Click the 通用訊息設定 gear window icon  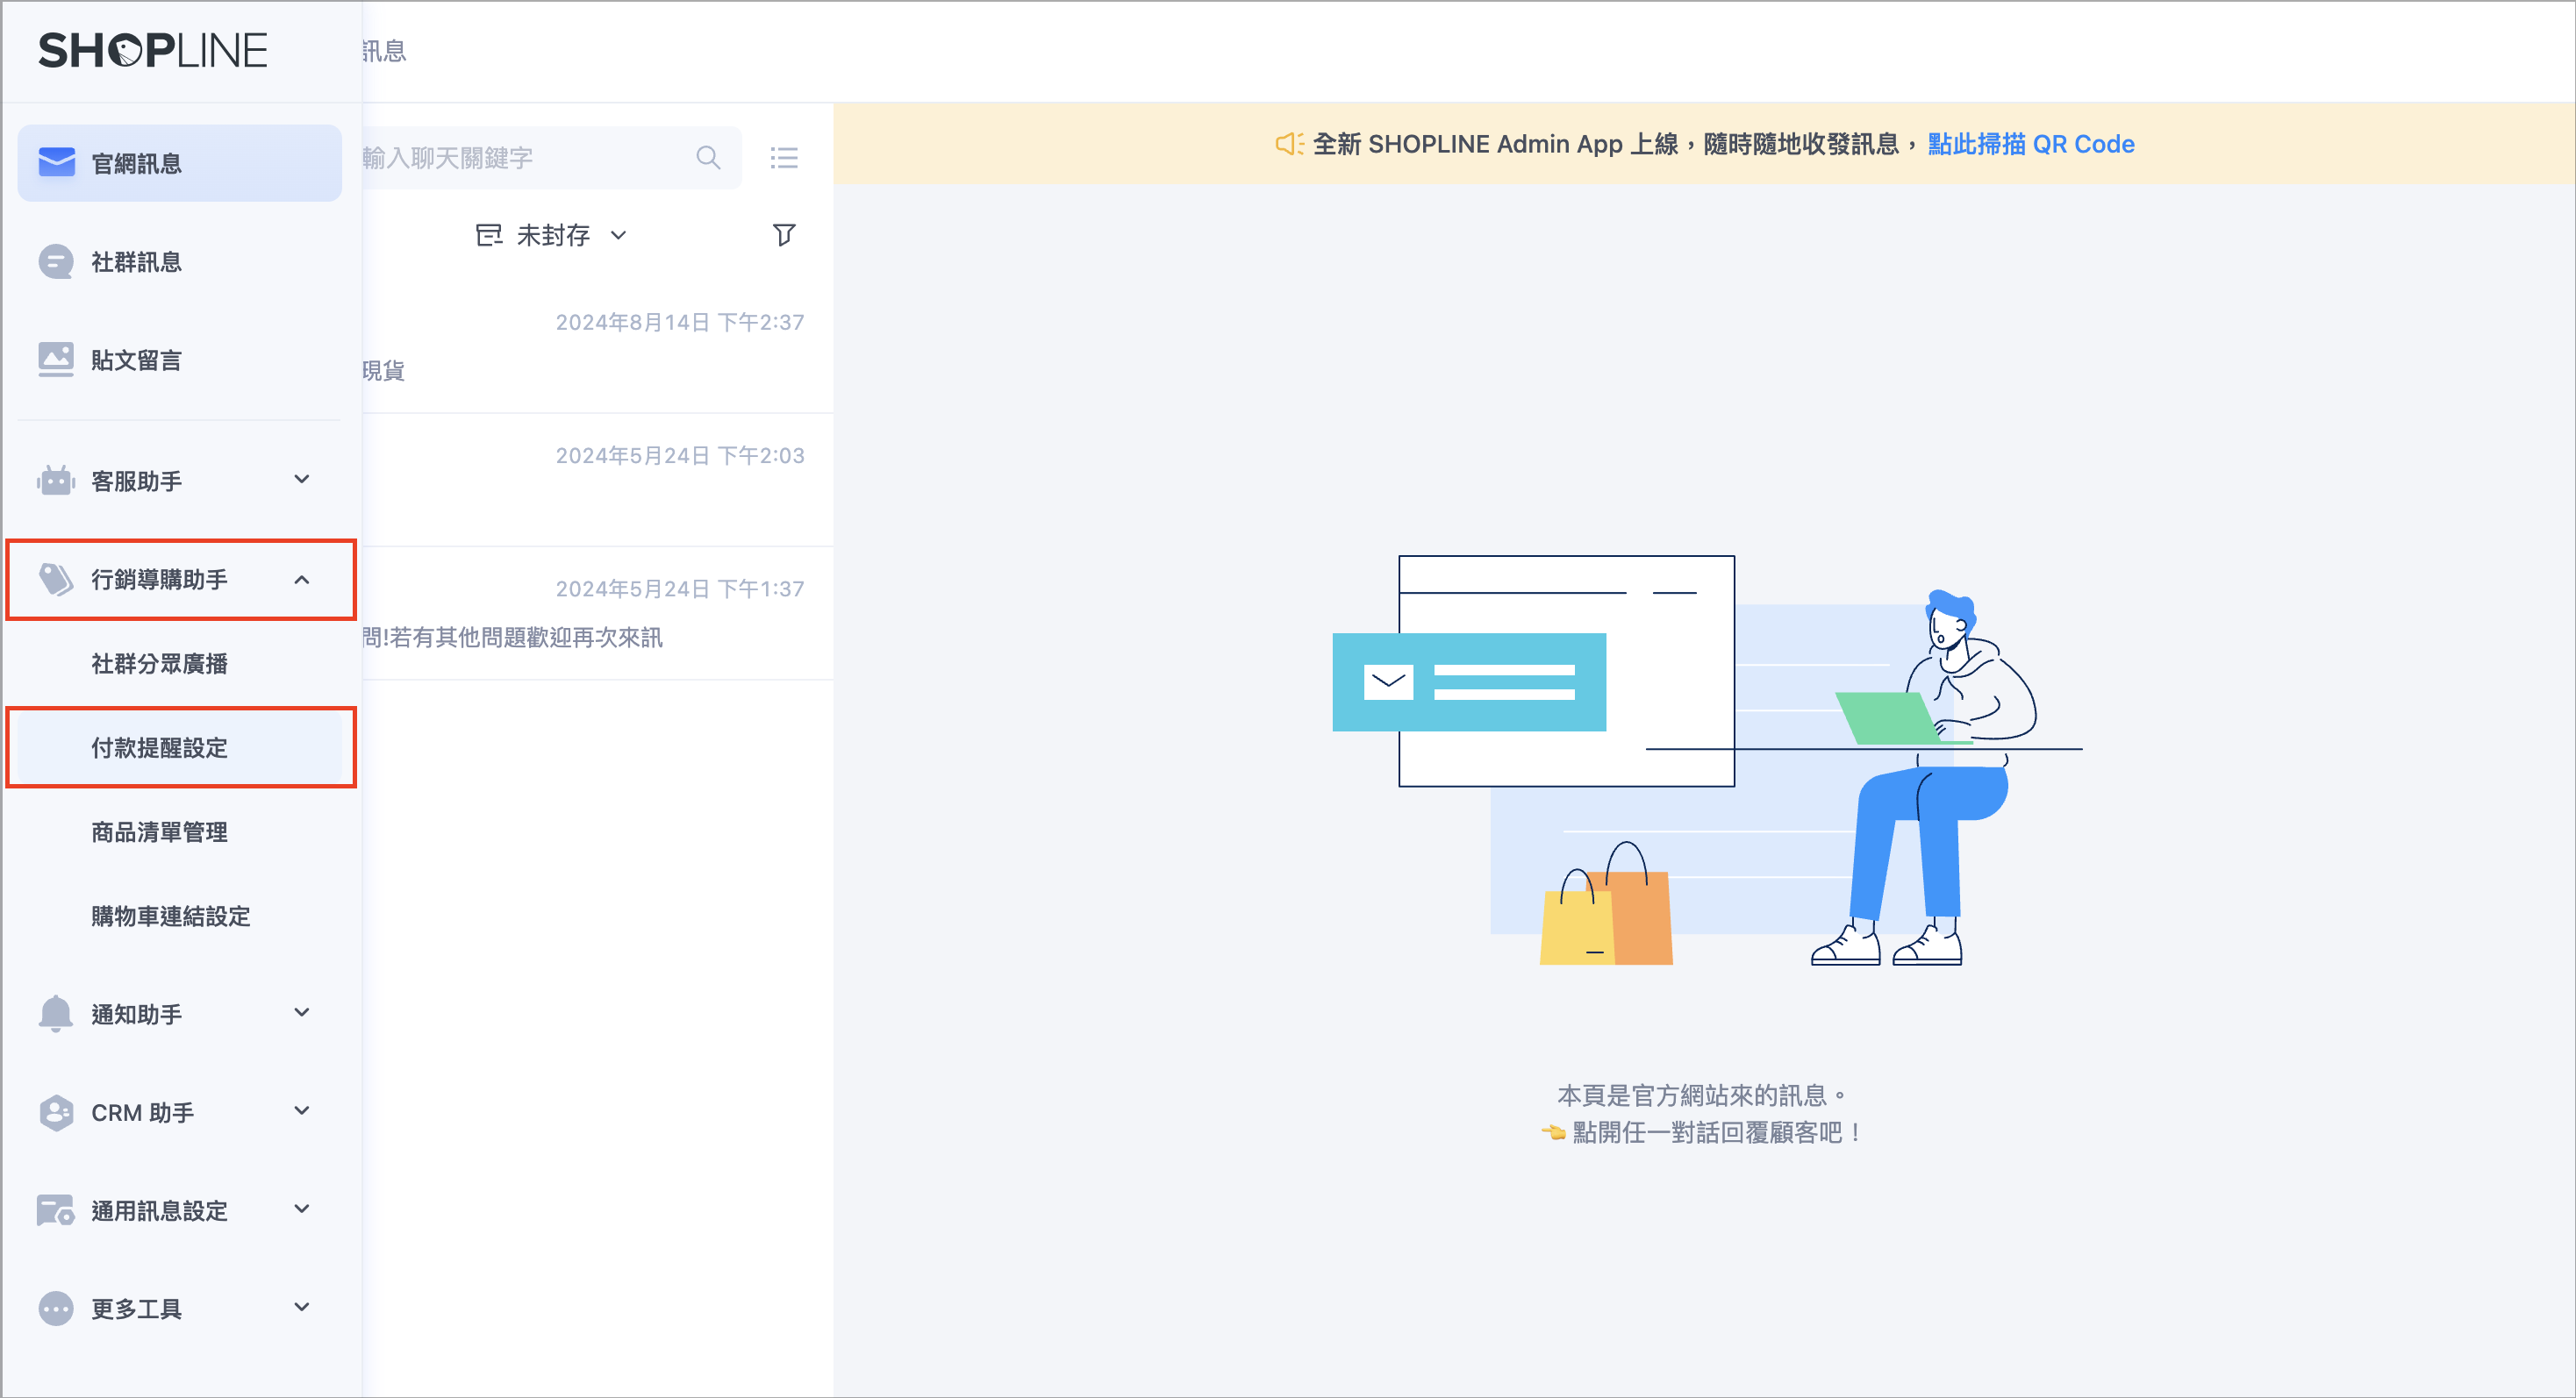point(56,1210)
